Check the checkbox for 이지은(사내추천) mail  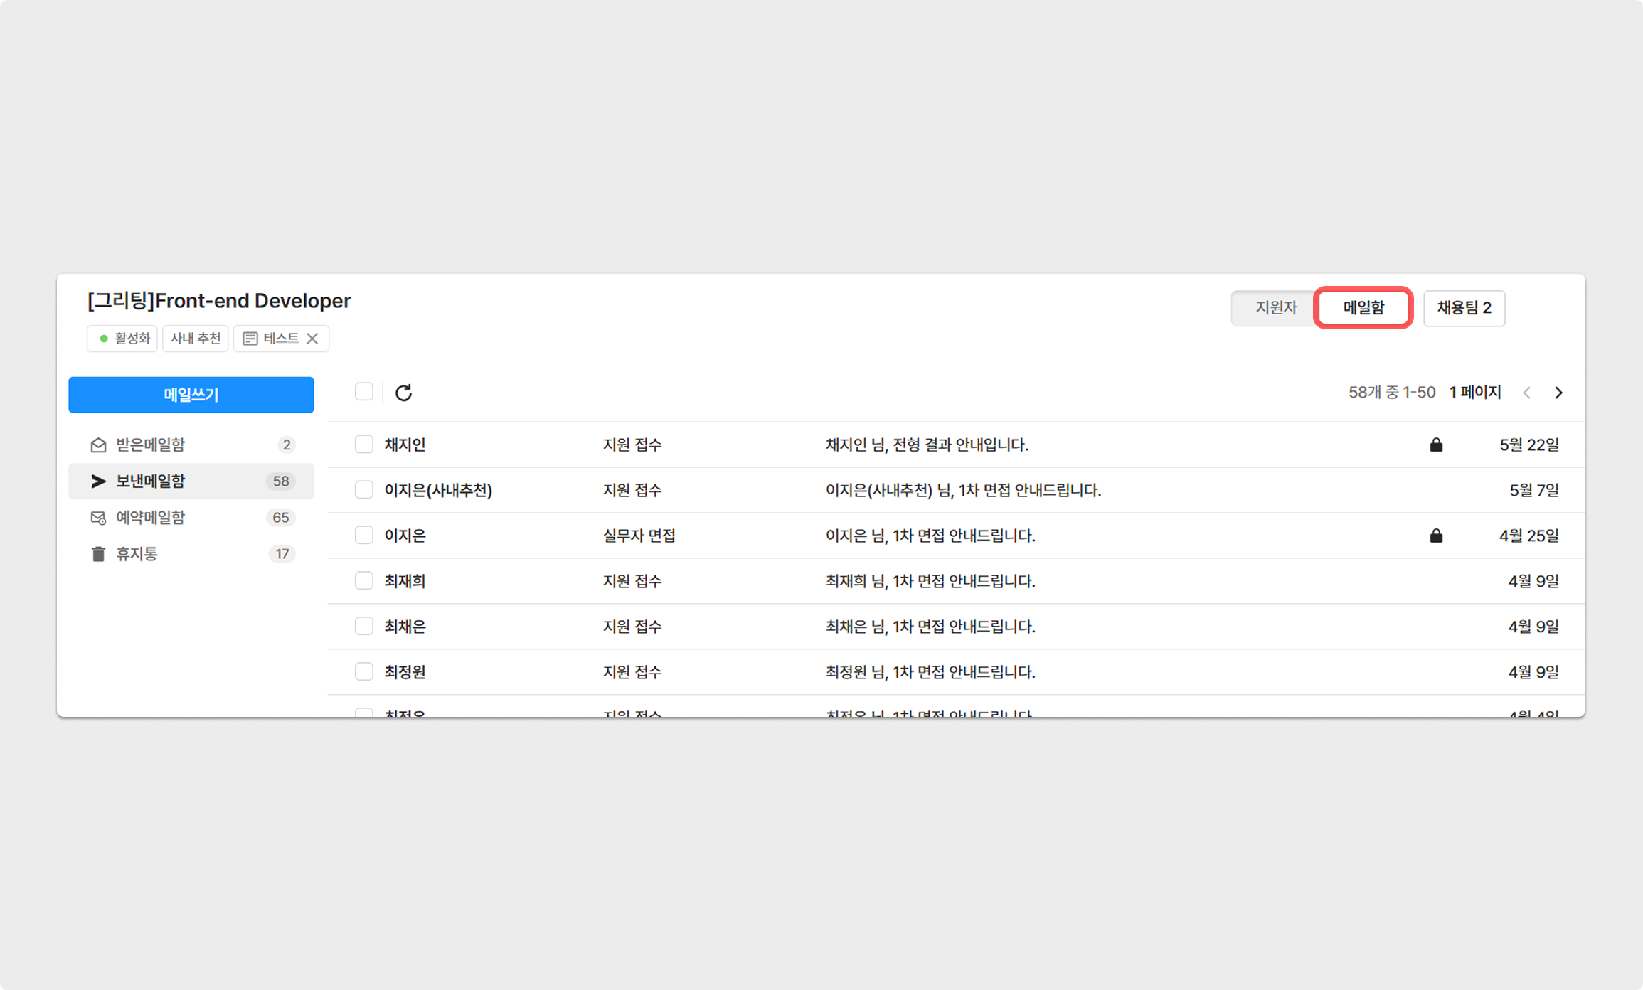click(363, 490)
